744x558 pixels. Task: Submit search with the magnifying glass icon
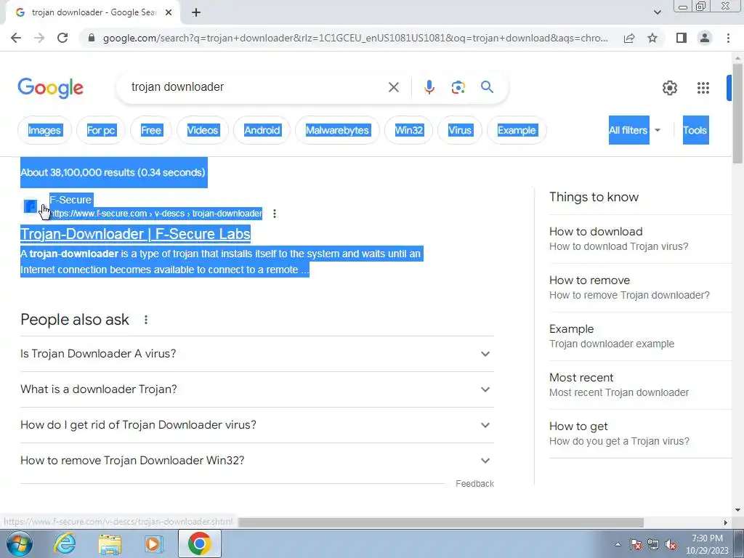point(487,87)
